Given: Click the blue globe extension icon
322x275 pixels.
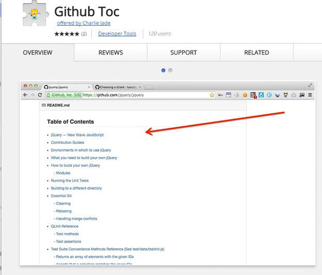Looking at the screenshot, I should 278,95.
